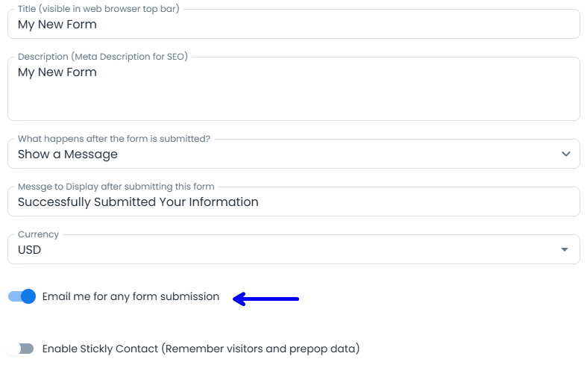Enable the Stickly Contact toggle
This screenshot has height=368, width=587.
pyautogui.click(x=22, y=349)
